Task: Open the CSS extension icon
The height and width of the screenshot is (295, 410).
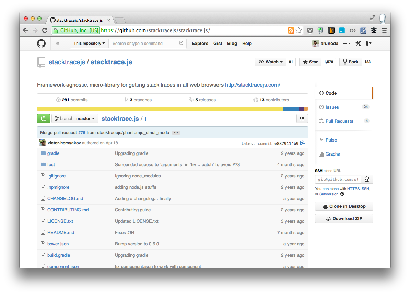Action: (352, 30)
